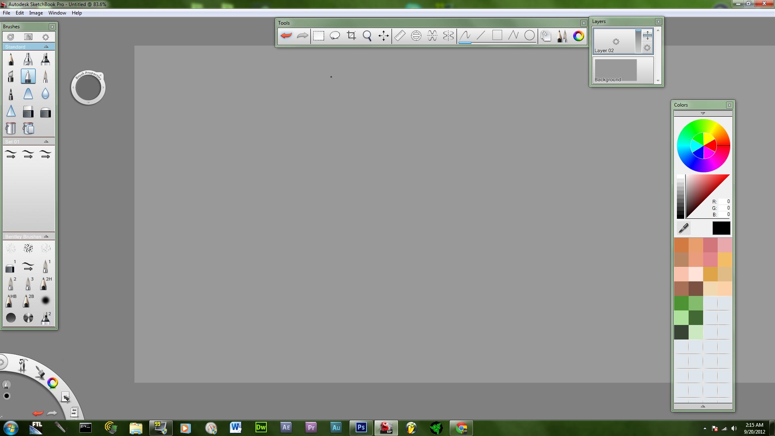
Task: Select the hard Eraser brush
Action: pyautogui.click(x=28, y=112)
